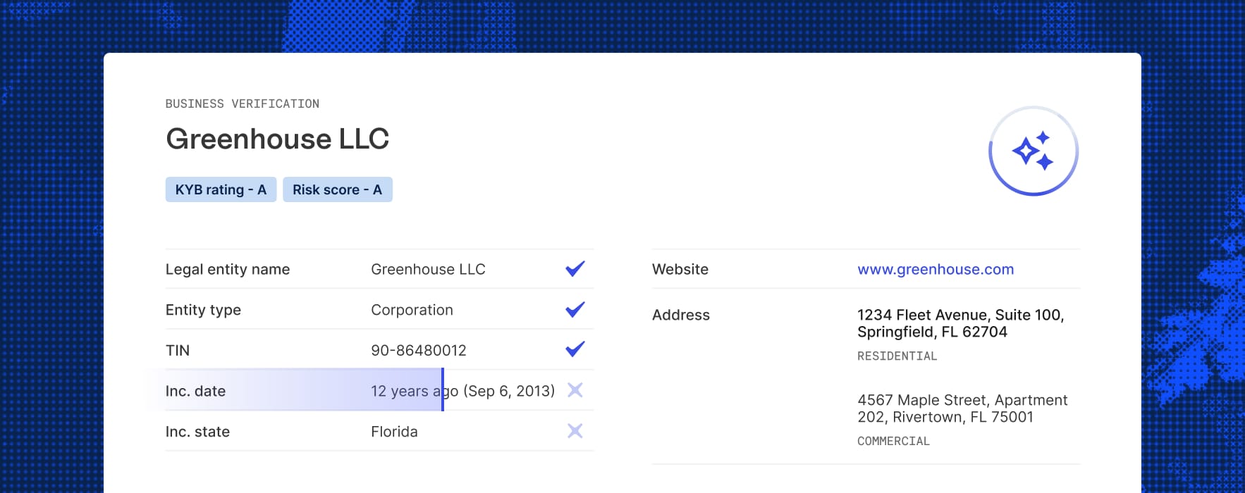This screenshot has height=493, width=1245.
Task: Click checkmark in Entity type row
Action: (x=575, y=309)
